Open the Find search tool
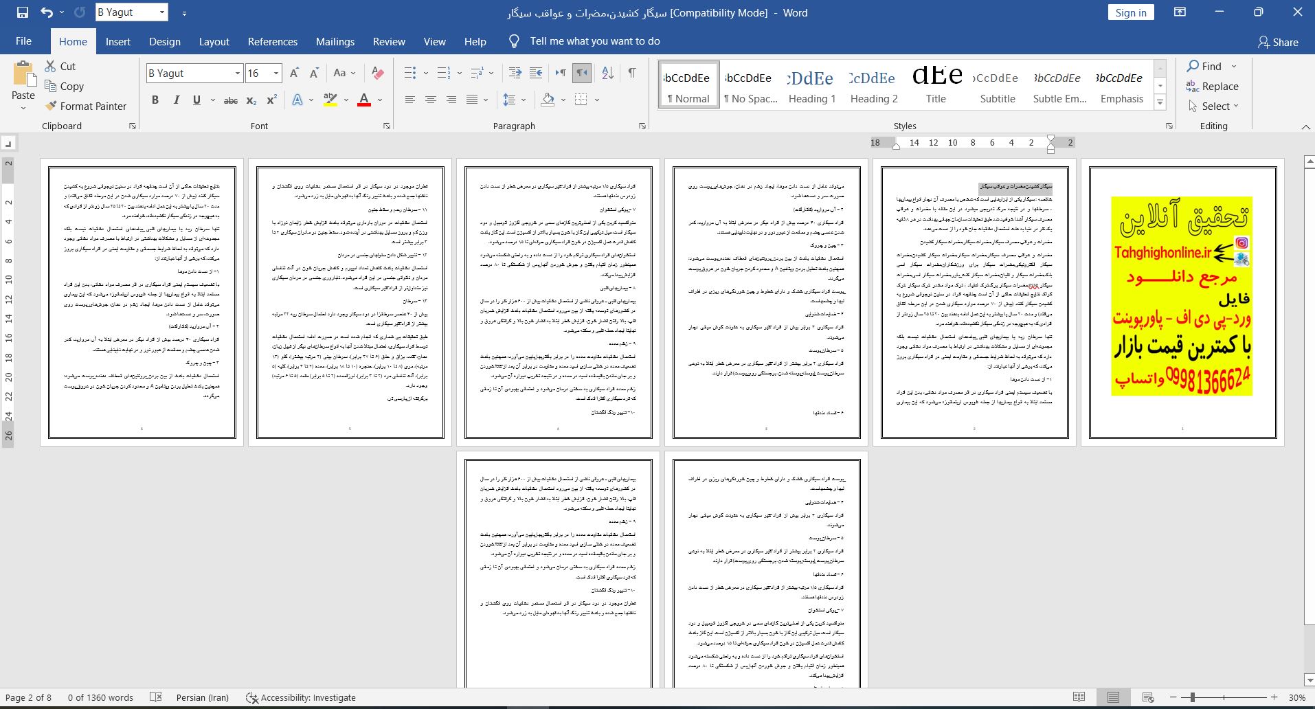Viewport: 1315px width, 709px height. (x=1204, y=66)
